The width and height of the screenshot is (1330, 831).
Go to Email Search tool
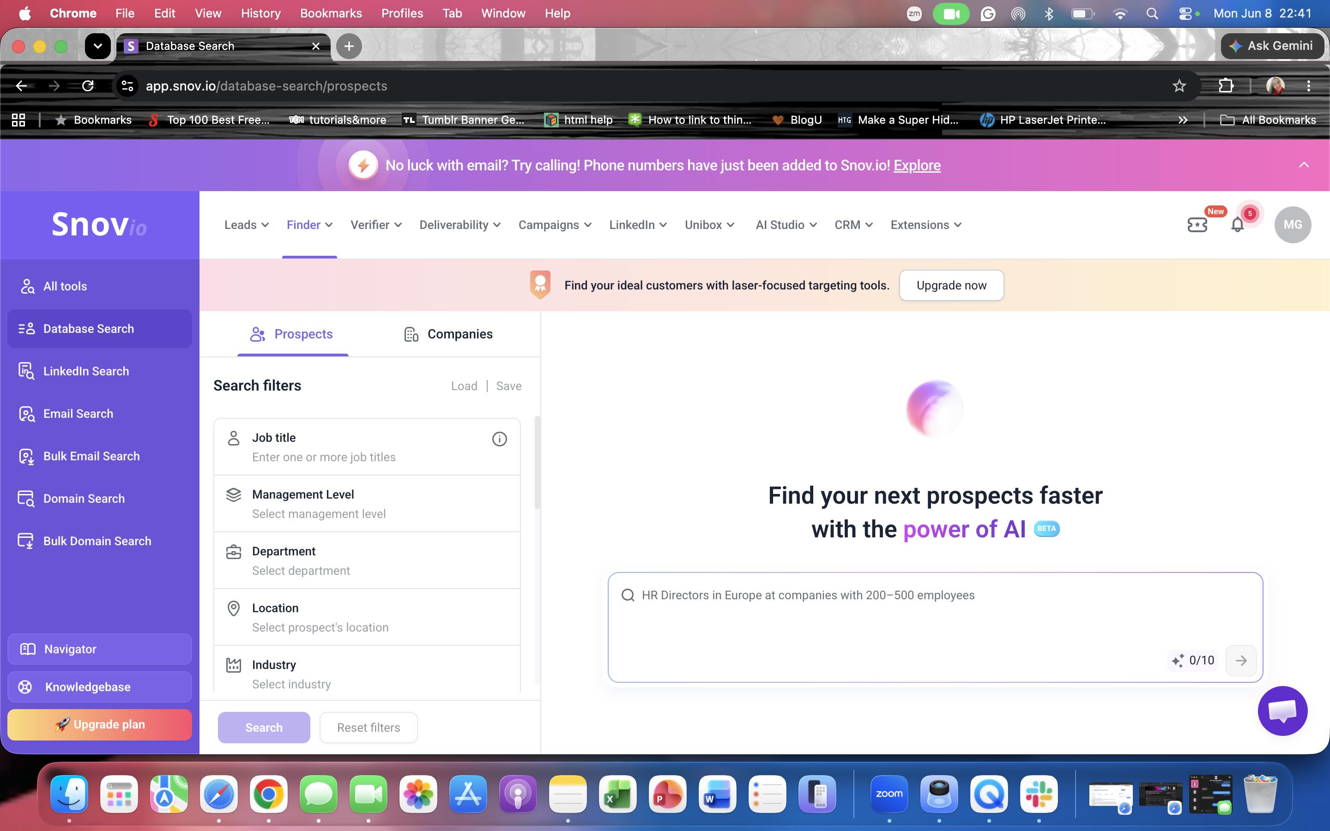(99, 413)
